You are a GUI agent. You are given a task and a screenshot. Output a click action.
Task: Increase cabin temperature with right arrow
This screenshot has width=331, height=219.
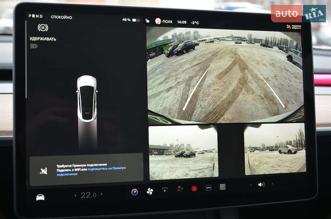[101, 194]
